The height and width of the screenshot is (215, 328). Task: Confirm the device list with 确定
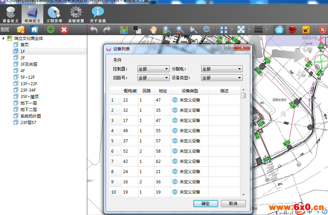point(206,203)
